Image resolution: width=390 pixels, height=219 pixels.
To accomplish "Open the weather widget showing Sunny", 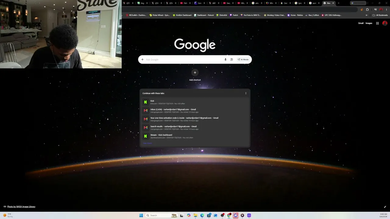I will click(8, 215).
